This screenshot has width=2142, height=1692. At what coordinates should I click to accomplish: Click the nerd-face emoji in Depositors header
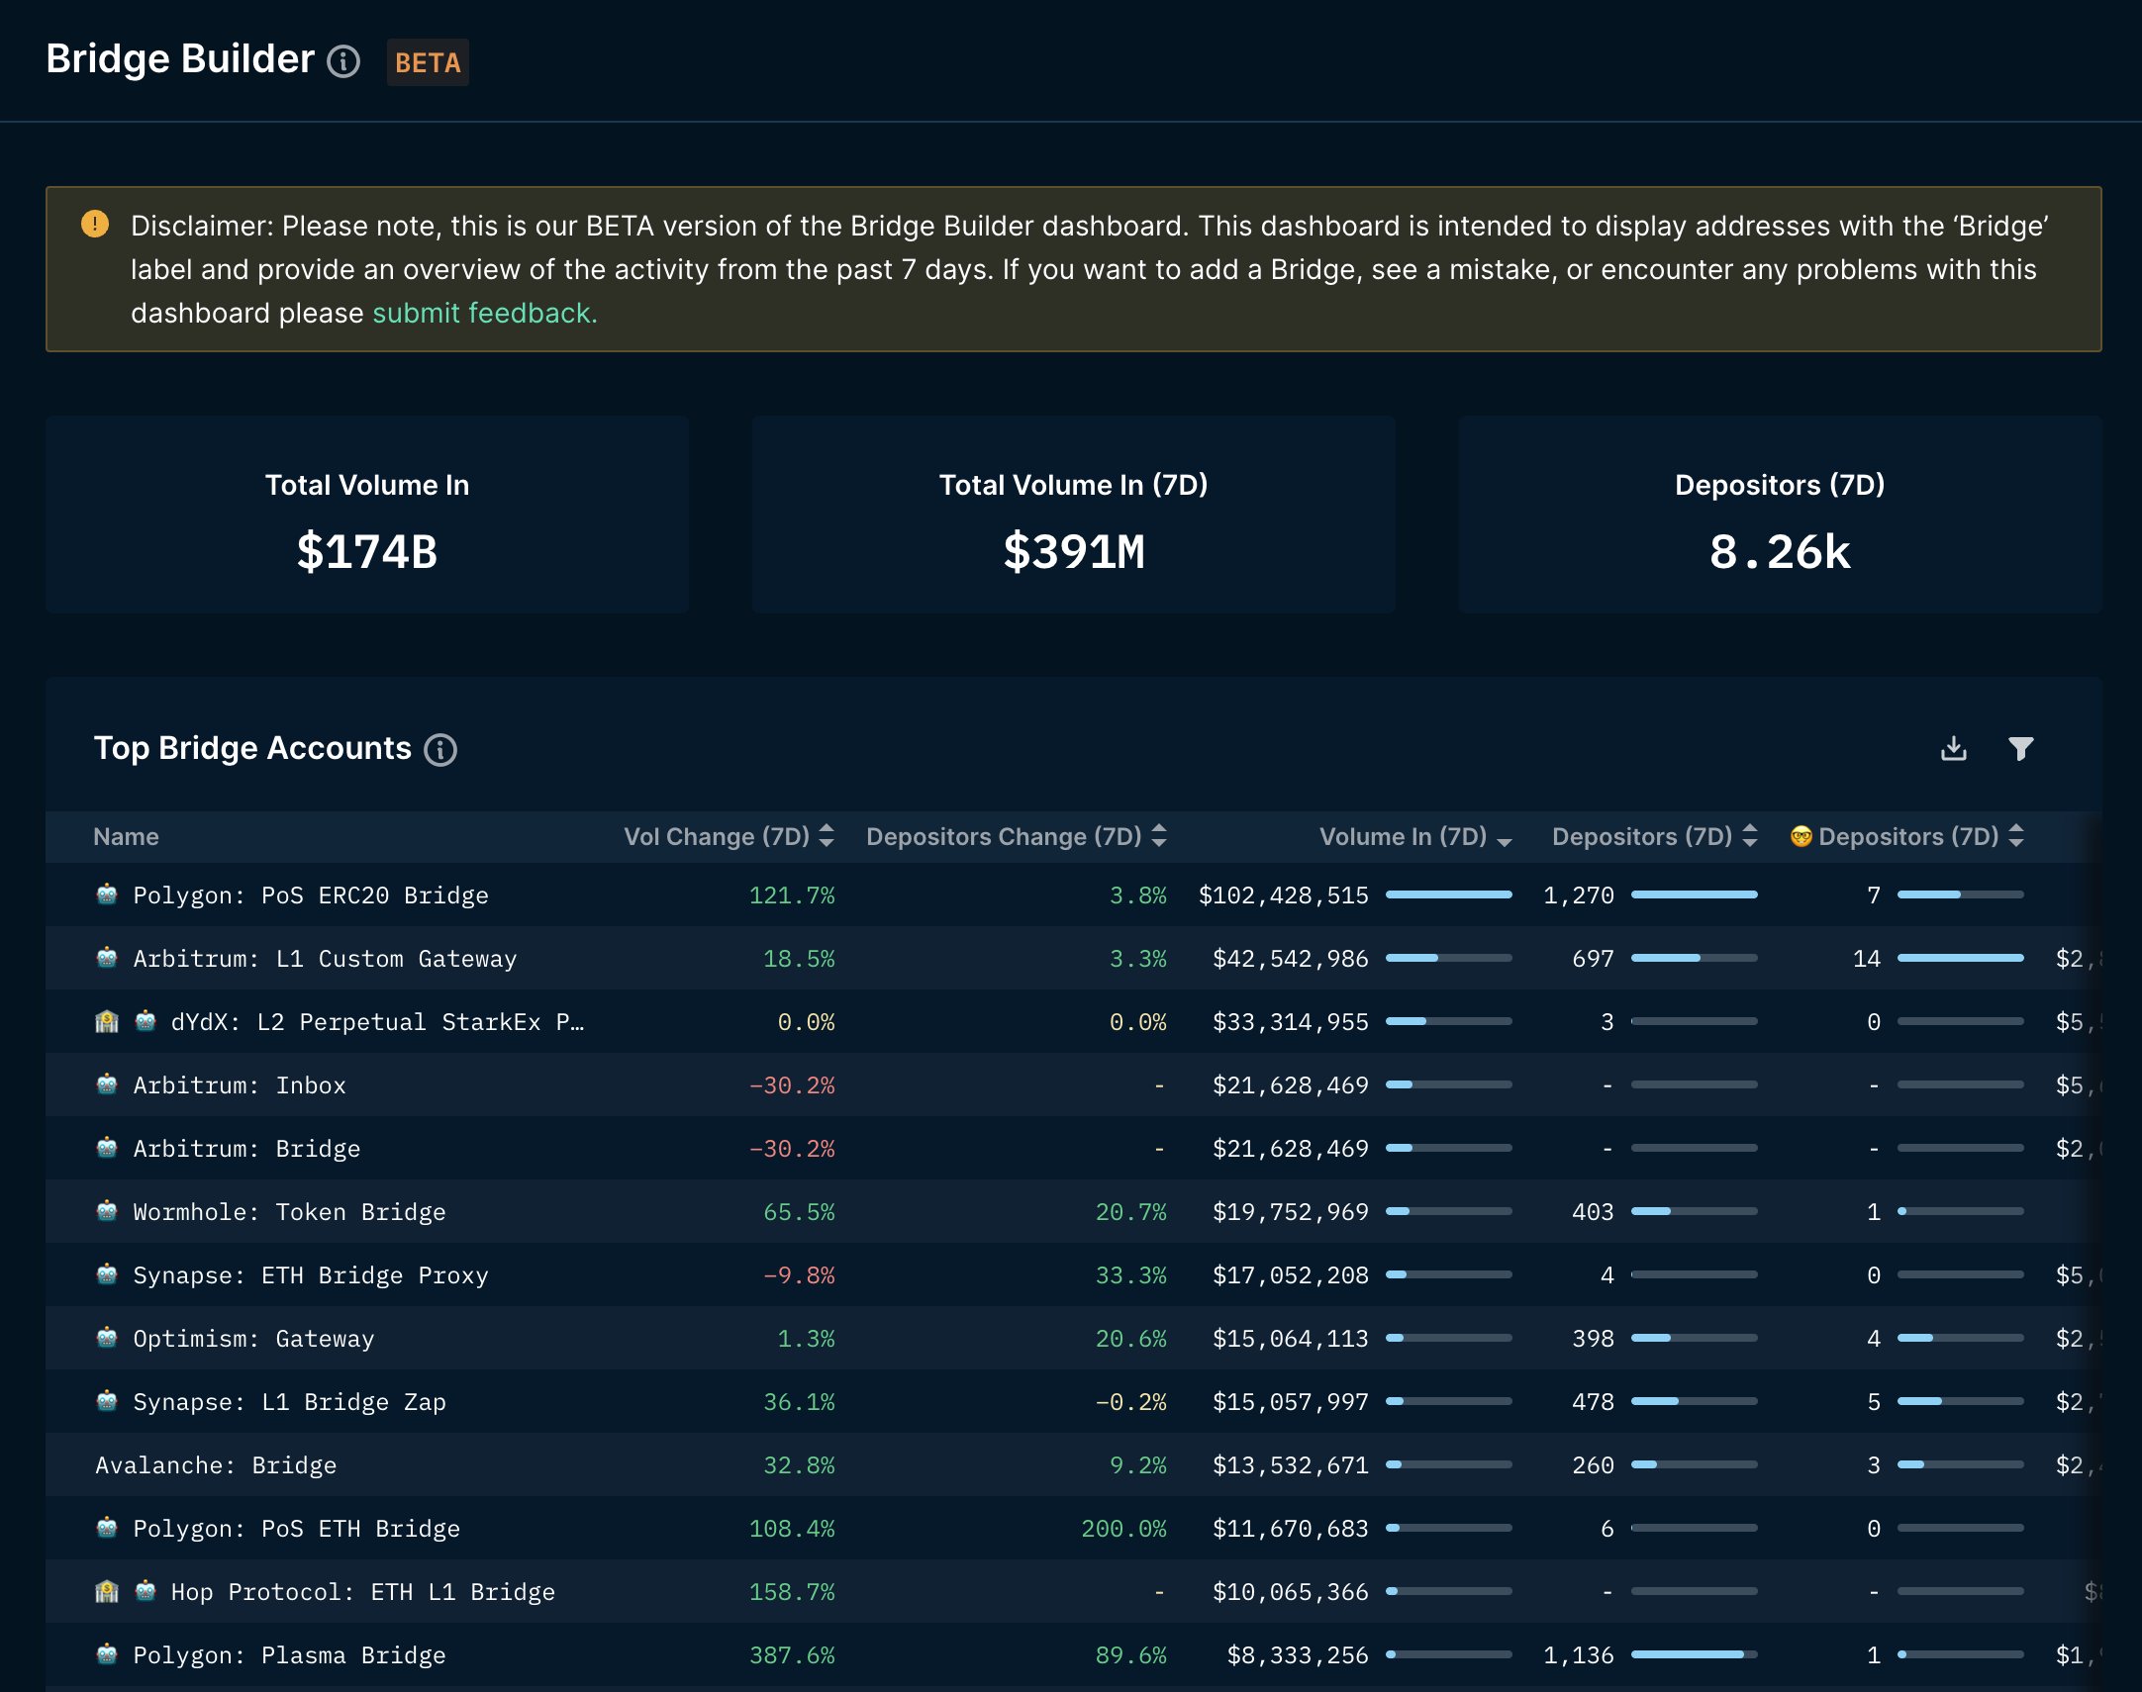[x=1801, y=836]
